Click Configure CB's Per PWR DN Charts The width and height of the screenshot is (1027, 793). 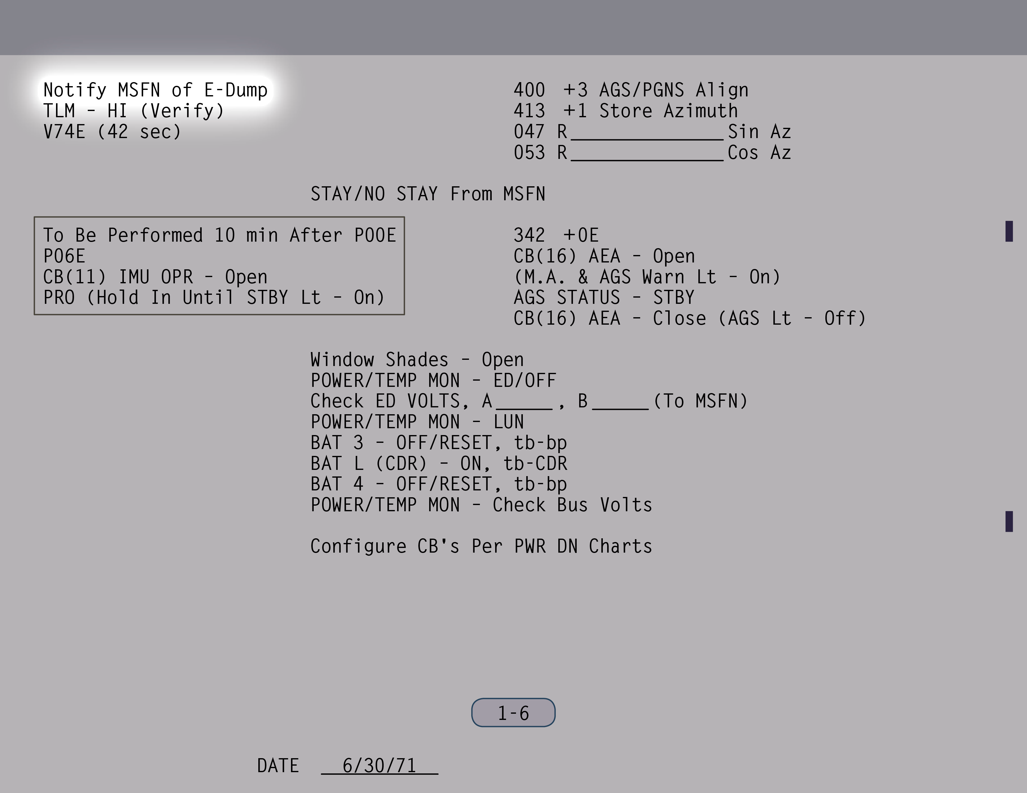pyautogui.click(x=481, y=546)
